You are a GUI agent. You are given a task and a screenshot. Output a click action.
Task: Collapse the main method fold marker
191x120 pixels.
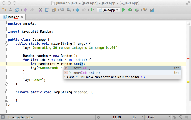tap(6, 44)
